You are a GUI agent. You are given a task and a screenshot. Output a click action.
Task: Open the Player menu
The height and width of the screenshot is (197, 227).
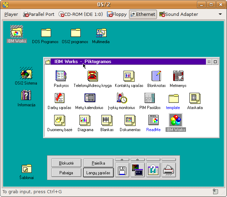point(11,14)
